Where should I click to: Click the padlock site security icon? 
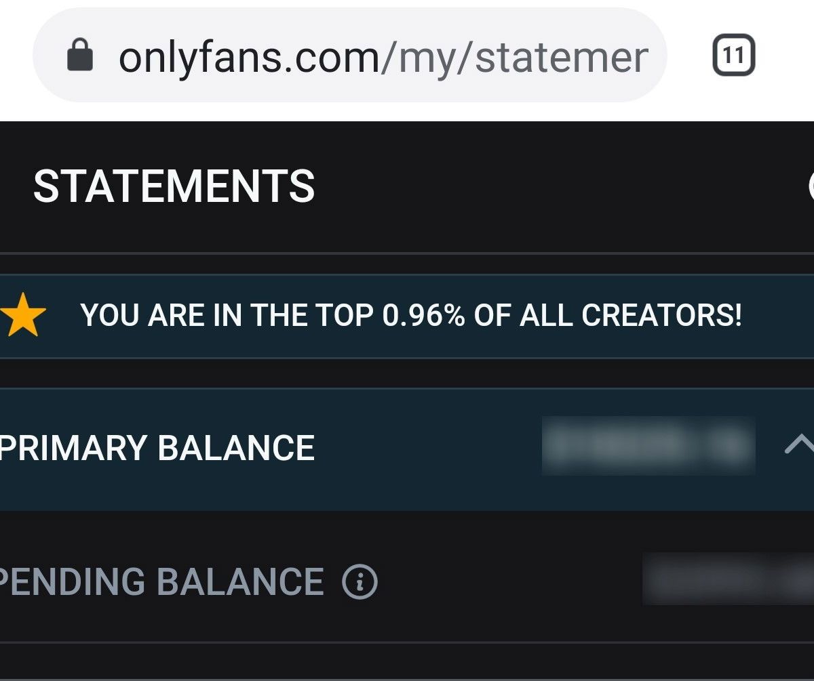(x=79, y=56)
